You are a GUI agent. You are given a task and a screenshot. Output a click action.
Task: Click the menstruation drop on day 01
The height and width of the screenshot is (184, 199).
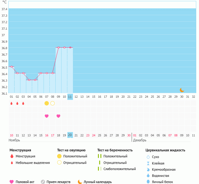coord(11,103)
